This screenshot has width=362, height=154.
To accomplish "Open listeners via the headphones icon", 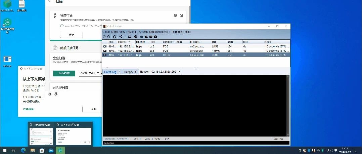I will pyautogui.click(x=115, y=37).
